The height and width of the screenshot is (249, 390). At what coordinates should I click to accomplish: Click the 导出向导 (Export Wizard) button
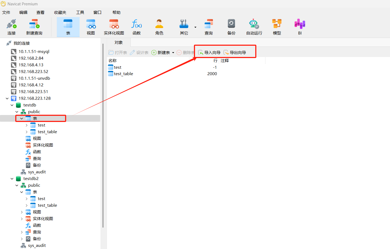coord(235,53)
